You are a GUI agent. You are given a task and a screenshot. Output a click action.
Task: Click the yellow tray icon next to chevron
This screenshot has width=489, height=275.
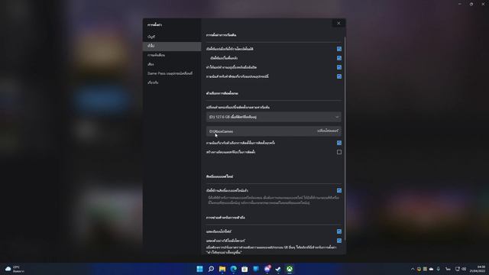pos(419,269)
